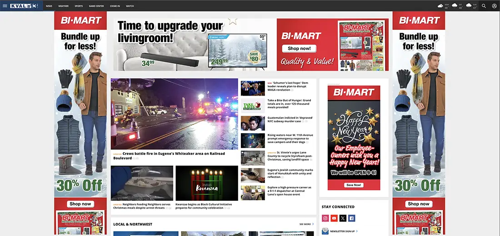The width and height of the screenshot is (500, 236).
Task: Open the Kwanzaa Black Cultural Initiative headline
Action: [x=204, y=206]
